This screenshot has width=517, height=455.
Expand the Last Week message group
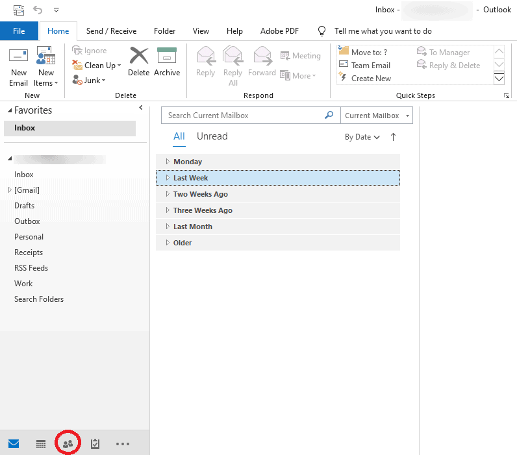168,178
